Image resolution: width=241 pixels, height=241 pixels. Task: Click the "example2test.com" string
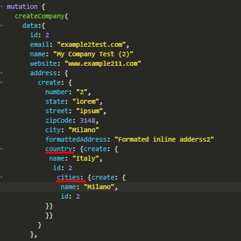[91, 44]
